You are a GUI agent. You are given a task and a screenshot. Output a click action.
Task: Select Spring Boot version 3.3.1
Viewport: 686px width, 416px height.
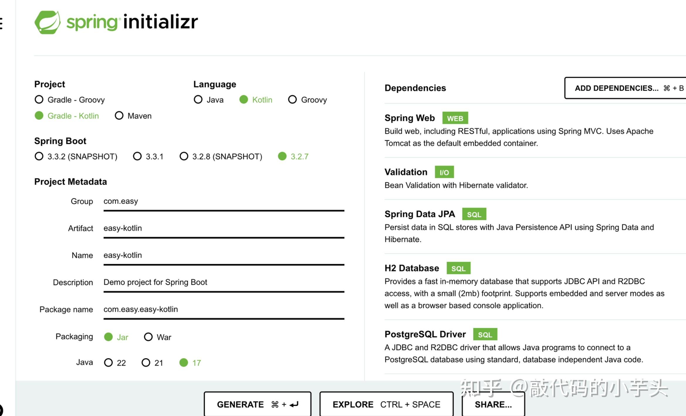[137, 156]
